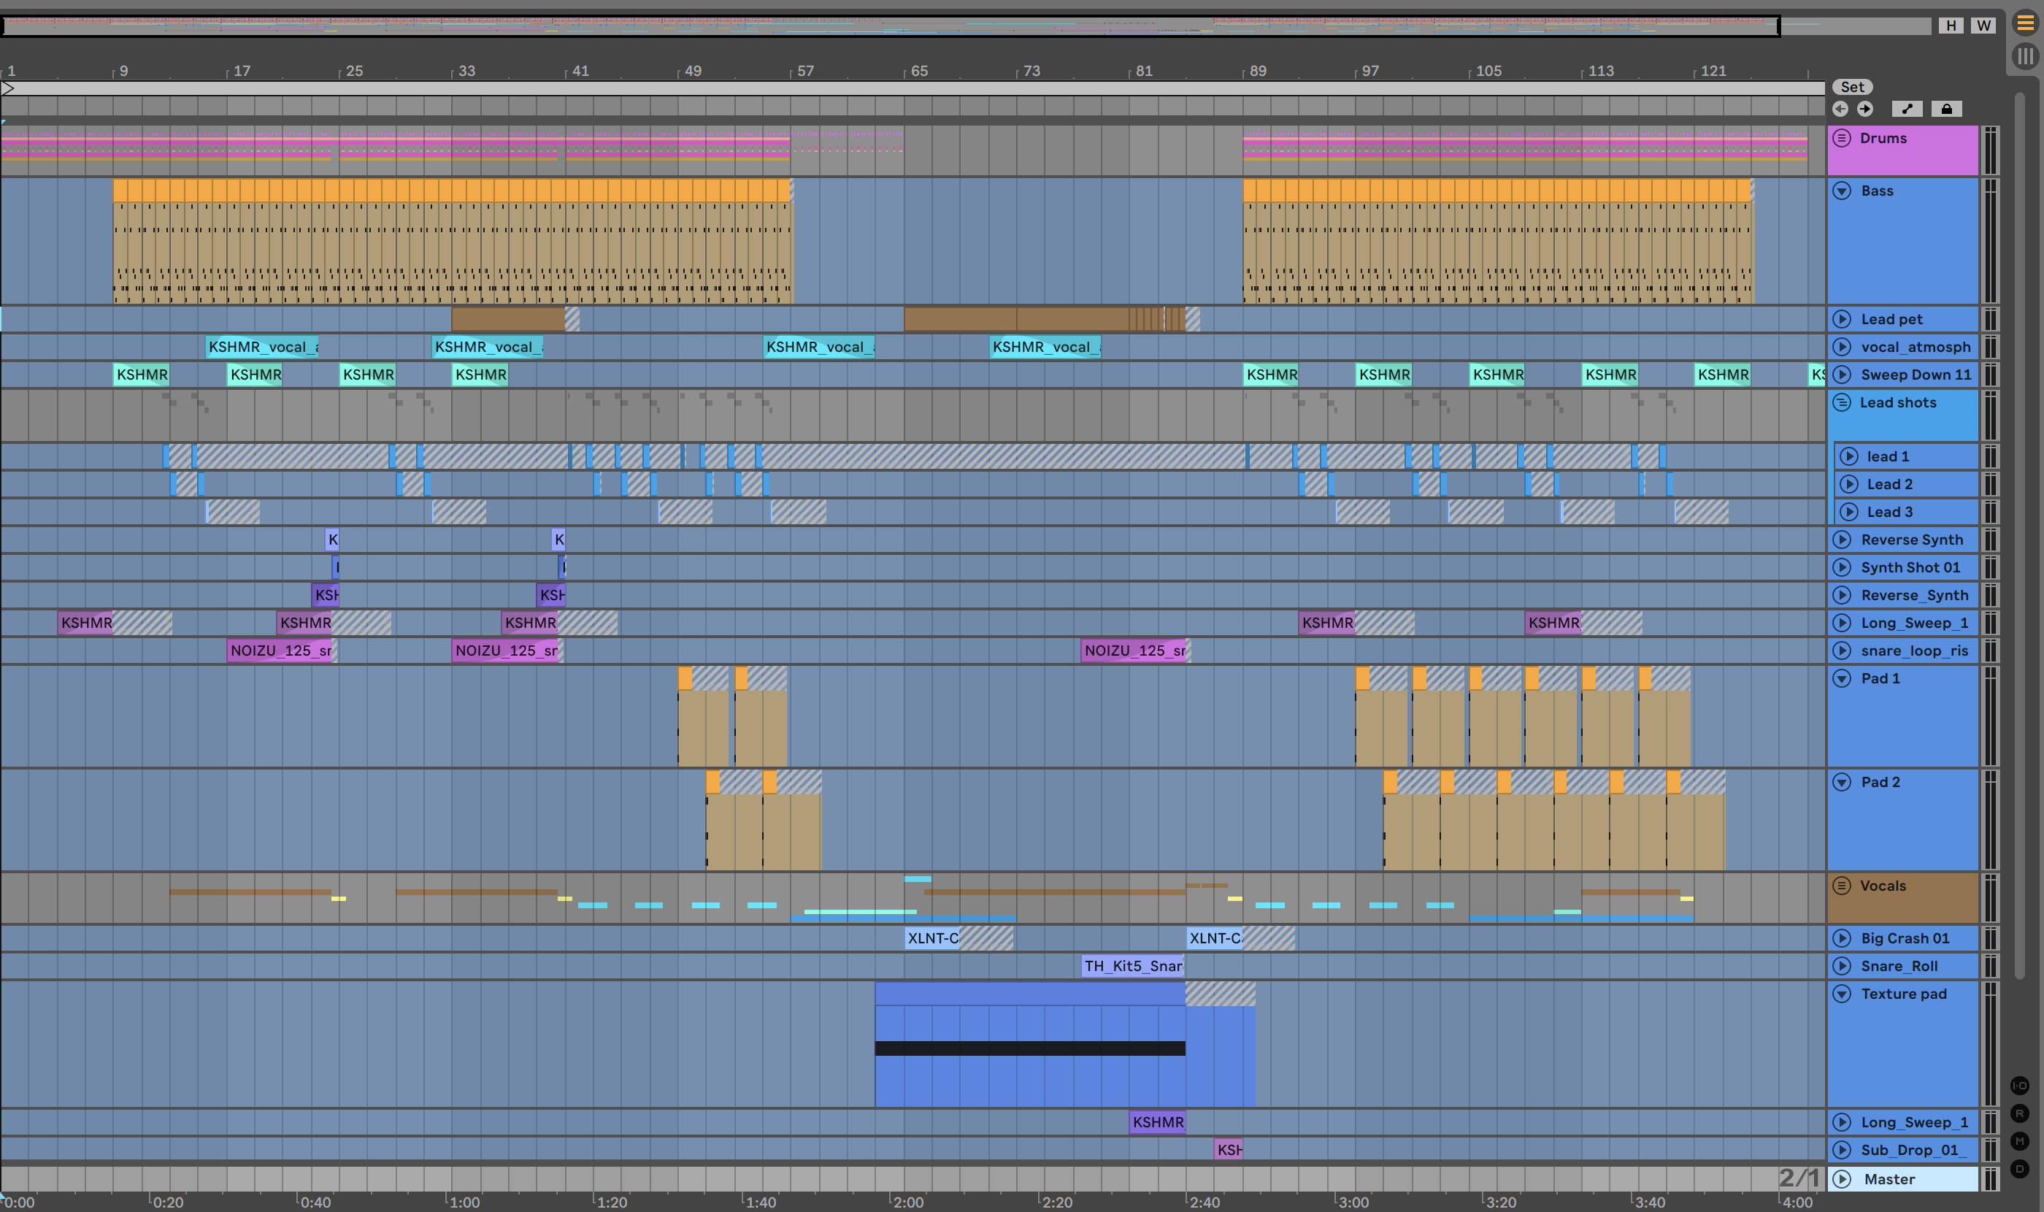Collapse the Drums group track

1842,138
